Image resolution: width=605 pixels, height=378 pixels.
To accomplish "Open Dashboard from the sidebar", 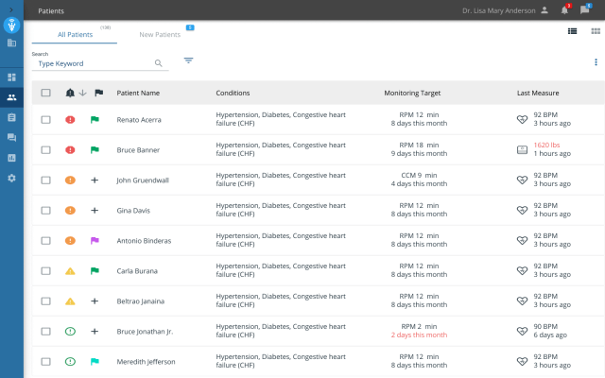I will [x=11, y=77].
